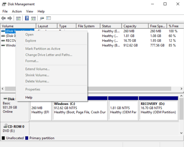Click the 60 % free cell

[172, 36]
